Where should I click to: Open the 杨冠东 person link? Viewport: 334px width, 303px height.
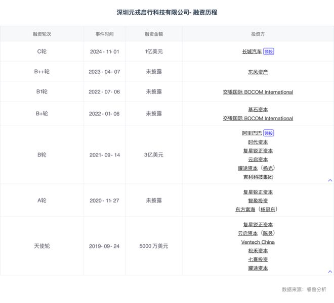pos(268,210)
